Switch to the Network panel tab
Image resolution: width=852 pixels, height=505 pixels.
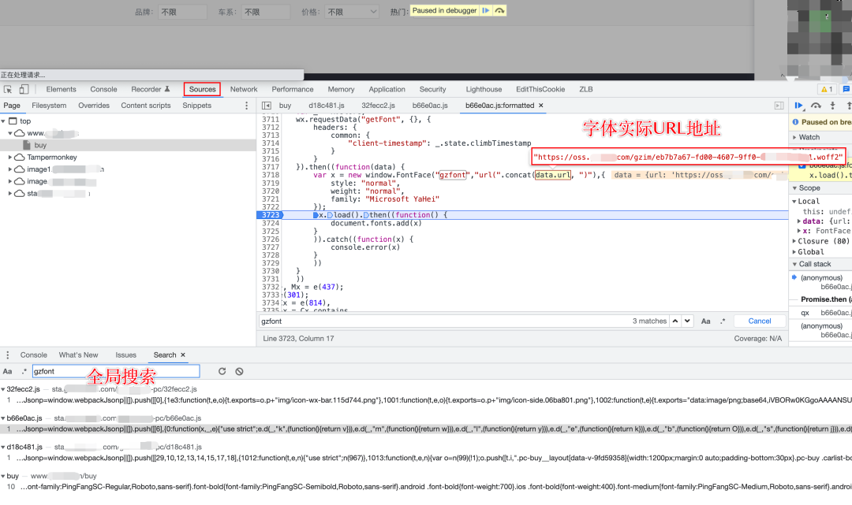244,90
